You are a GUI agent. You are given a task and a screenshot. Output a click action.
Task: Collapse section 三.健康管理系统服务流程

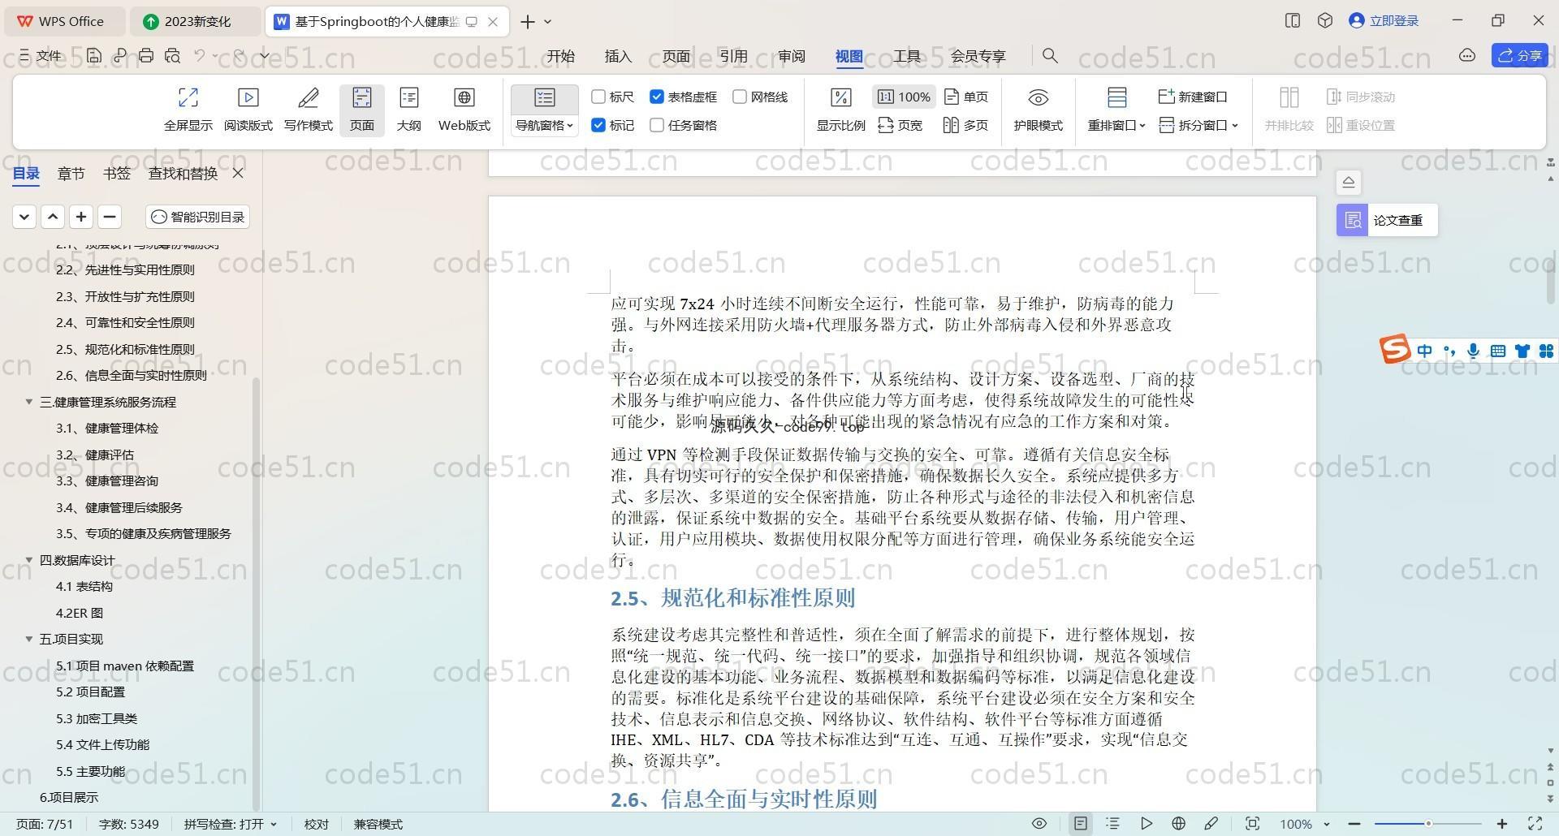pos(28,402)
